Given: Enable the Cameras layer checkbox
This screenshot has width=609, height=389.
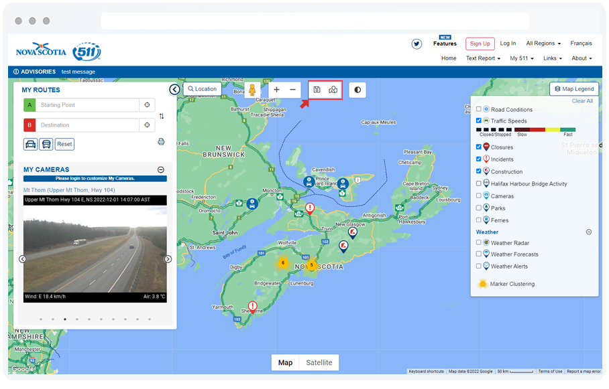Looking at the screenshot, I should [x=478, y=196].
